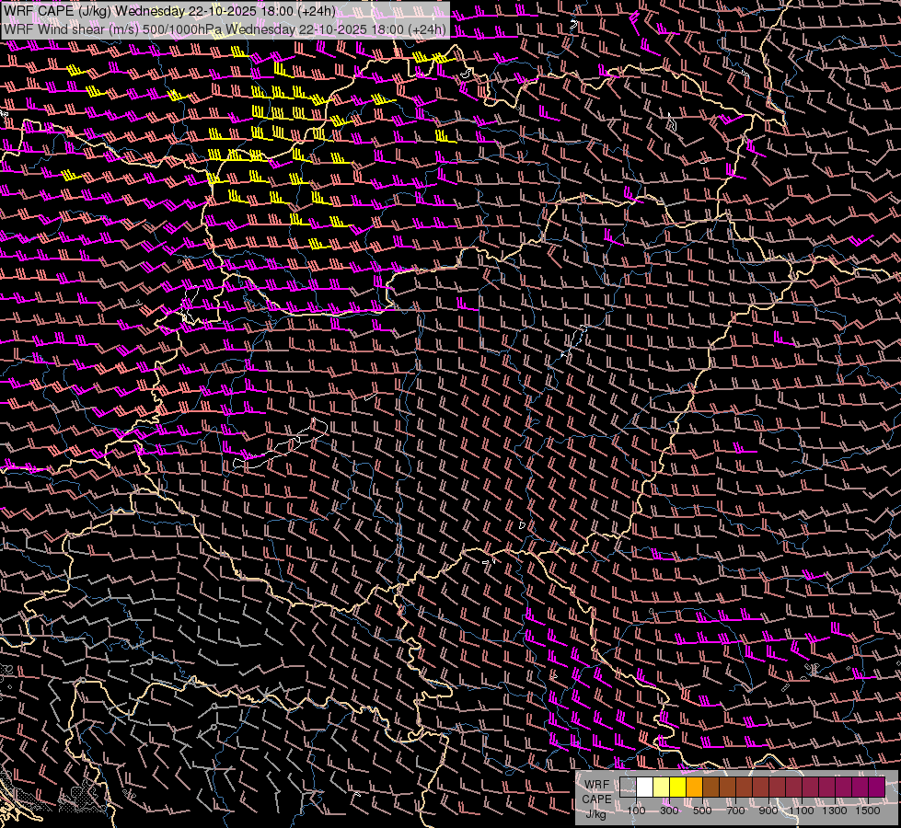Click the legend value 500
The image size is (901, 828).
pyautogui.click(x=702, y=811)
